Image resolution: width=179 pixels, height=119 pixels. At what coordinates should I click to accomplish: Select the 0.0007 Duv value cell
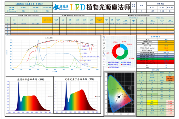point(170,75)
